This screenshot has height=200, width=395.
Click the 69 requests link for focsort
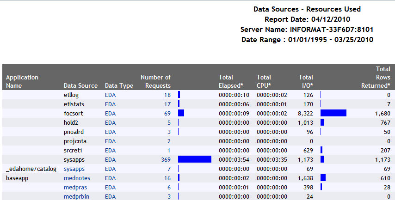pos(167,113)
